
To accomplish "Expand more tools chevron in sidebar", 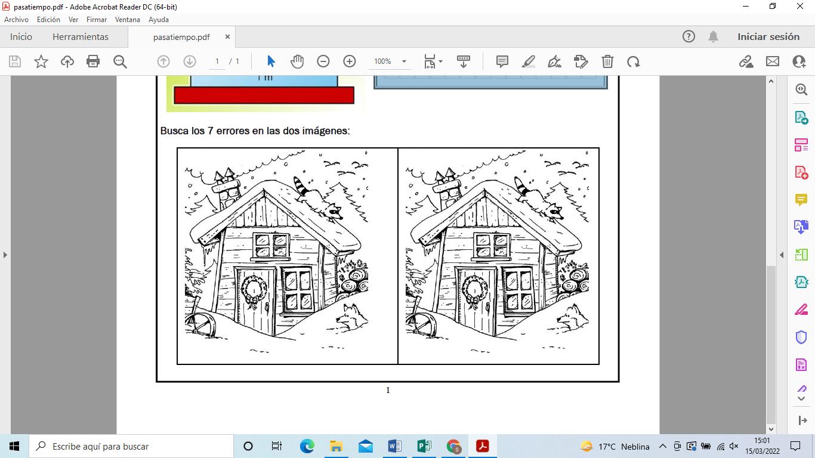I will tap(801, 398).
